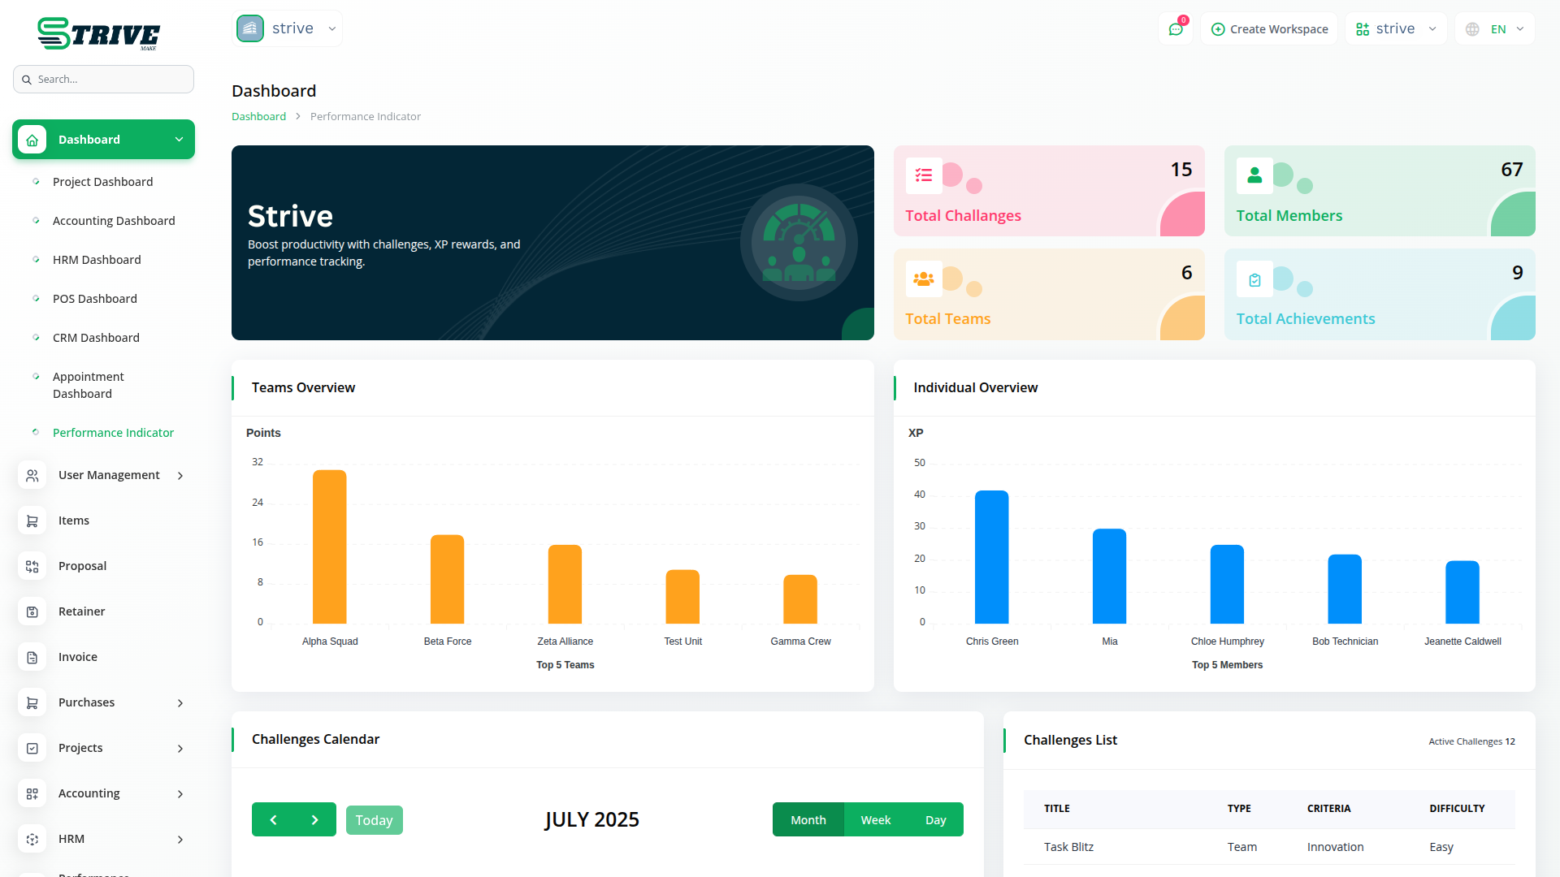Open the chat messages icon
The width and height of the screenshot is (1560, 877).
pos(1175,29)
